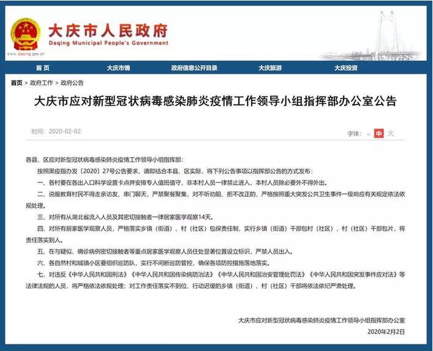
Task: Click 政府工作 breadcrumb link
Action: pos(41,83)
